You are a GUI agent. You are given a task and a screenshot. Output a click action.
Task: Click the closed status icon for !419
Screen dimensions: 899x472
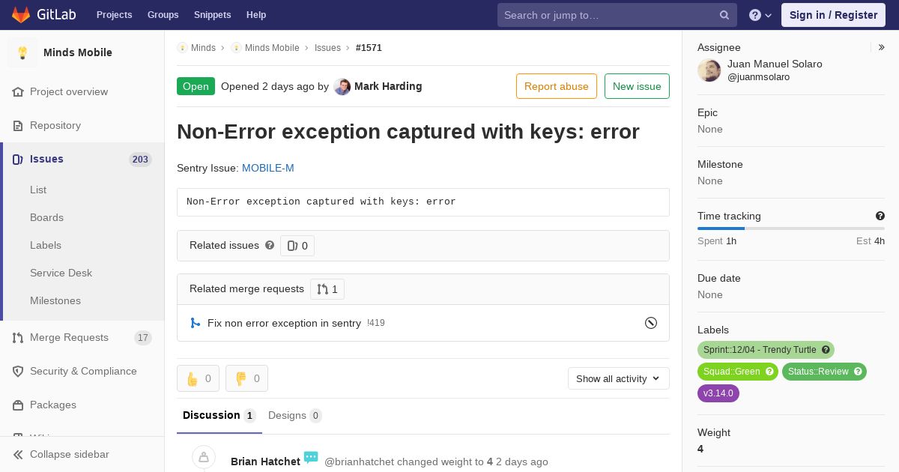click(651, 323)
